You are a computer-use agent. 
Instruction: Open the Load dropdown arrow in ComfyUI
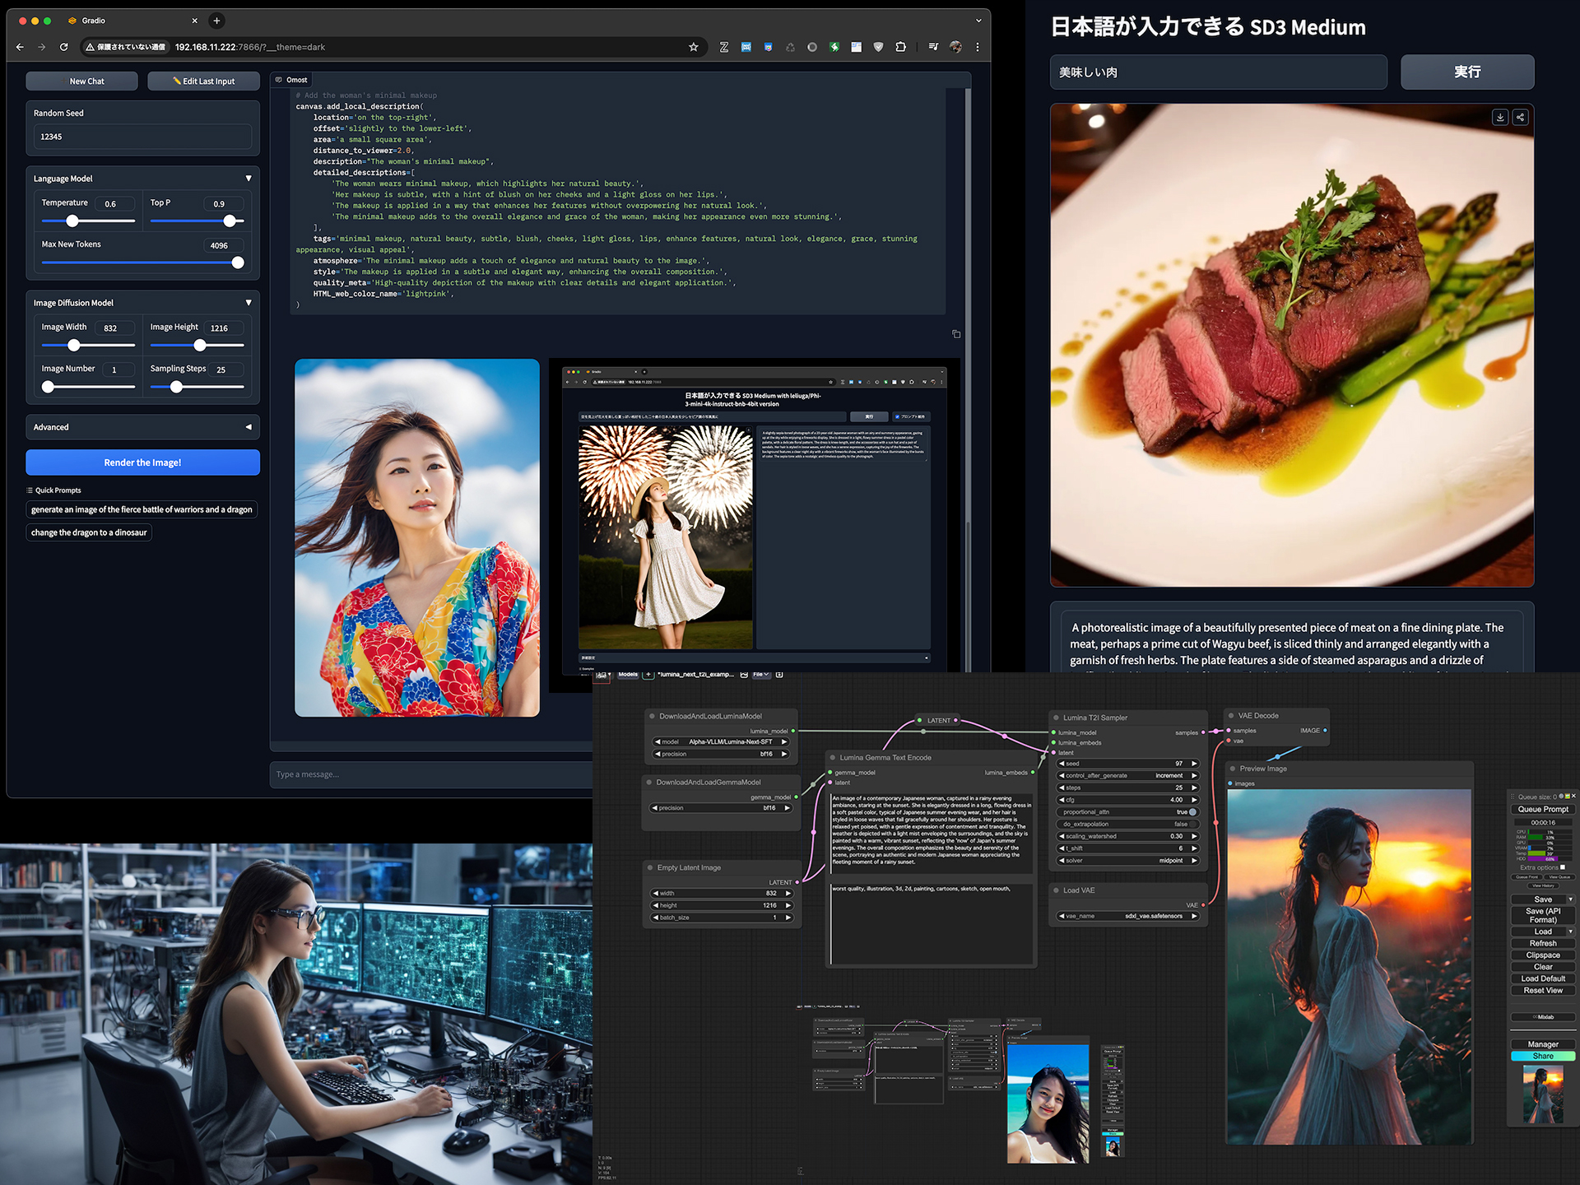tap(1571, 932)
